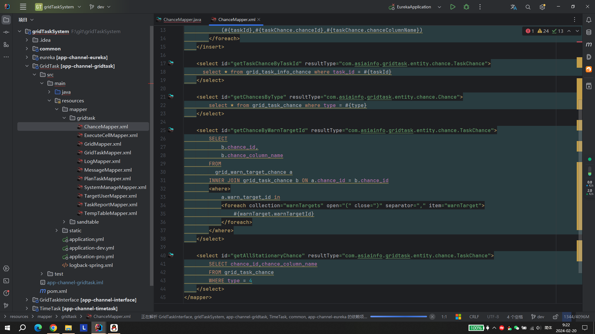
Task: Cancel the background indexing task
Action: click(432, 317)
